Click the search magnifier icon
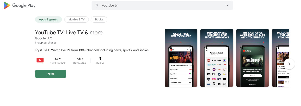 pyautogui.click(x=97, y=5)
